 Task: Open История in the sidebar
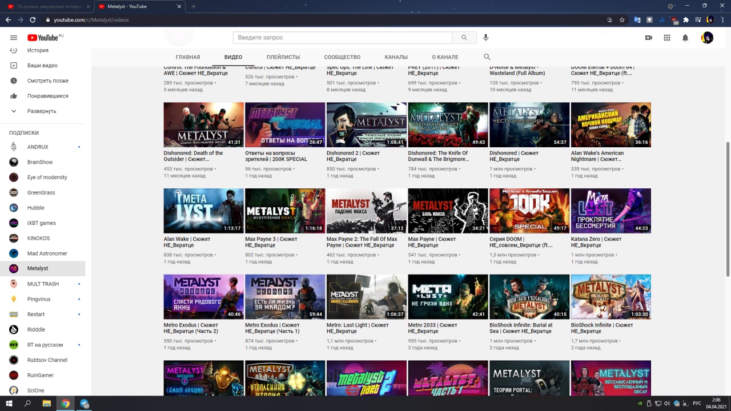42,50
